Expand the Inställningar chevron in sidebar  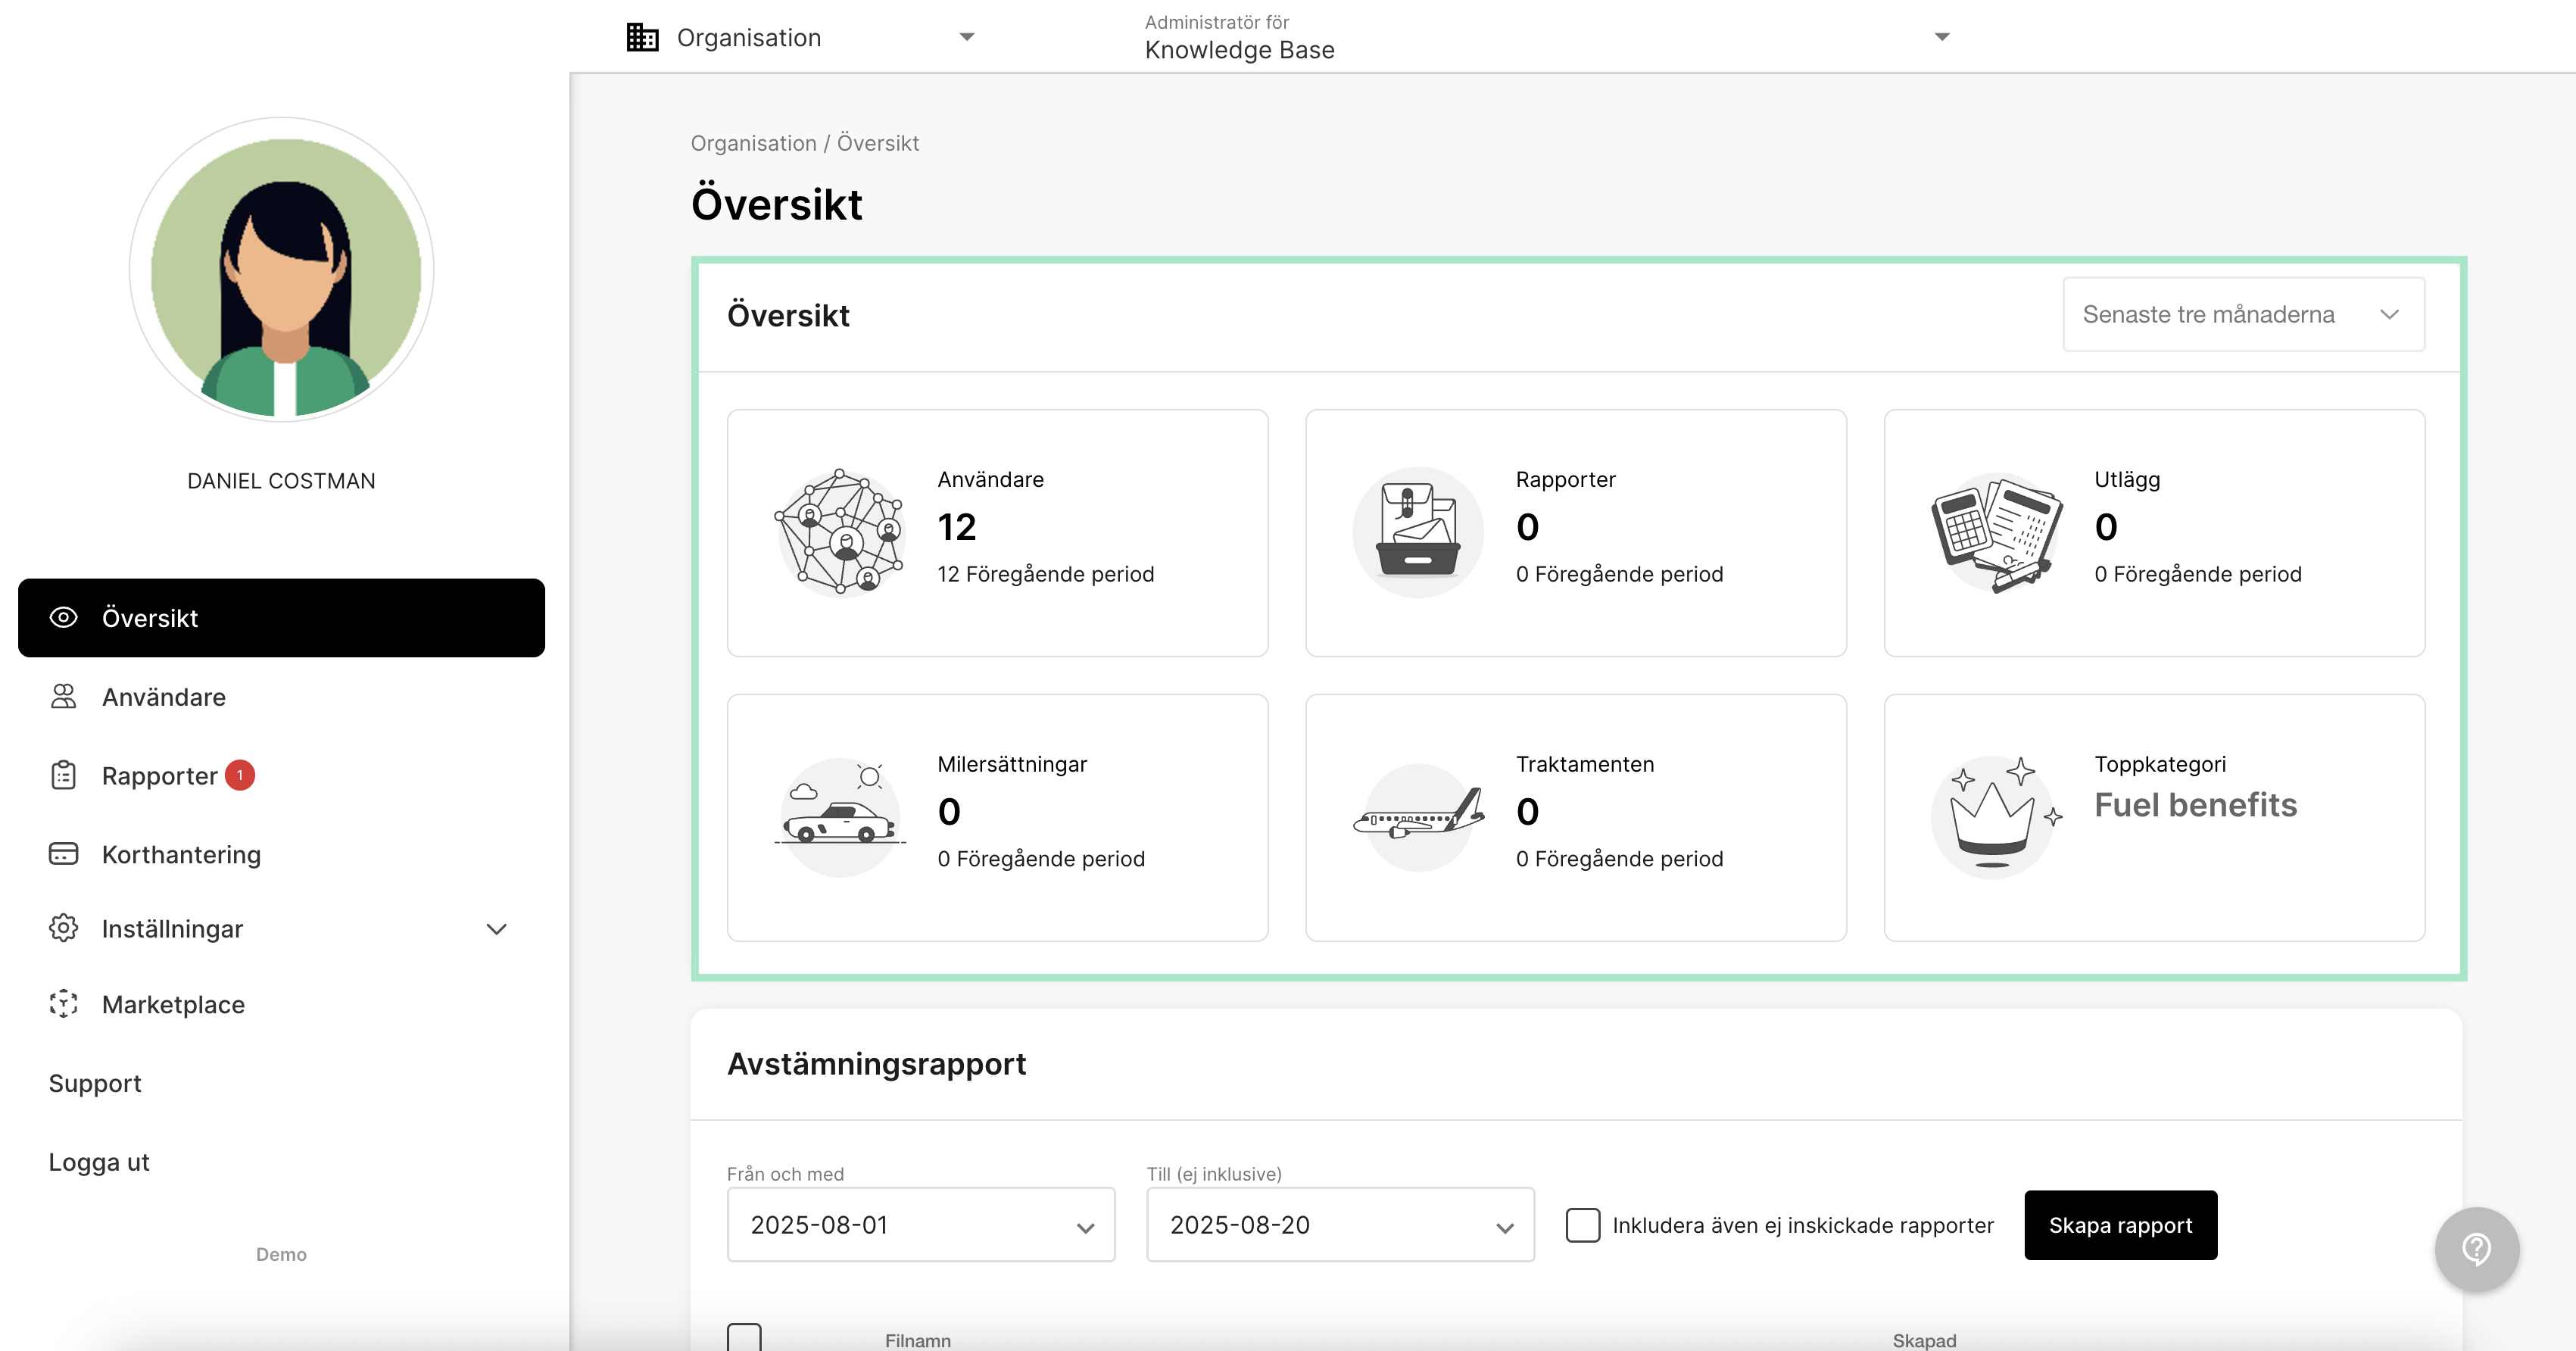coord(497,929)
